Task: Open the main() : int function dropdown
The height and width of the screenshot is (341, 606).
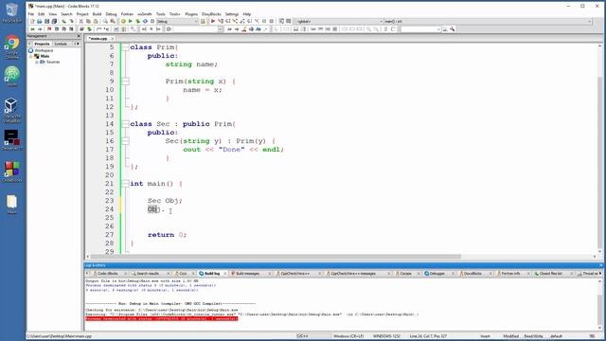Action: (589, 21)
